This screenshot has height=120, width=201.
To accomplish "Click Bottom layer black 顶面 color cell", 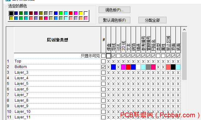I will (173, 67).
